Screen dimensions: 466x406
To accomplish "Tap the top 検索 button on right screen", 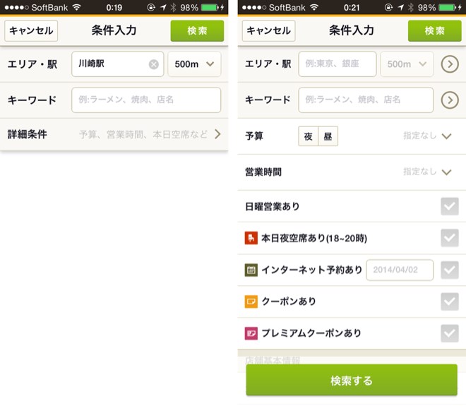I will pyautogui.click(x=434, y=30).
